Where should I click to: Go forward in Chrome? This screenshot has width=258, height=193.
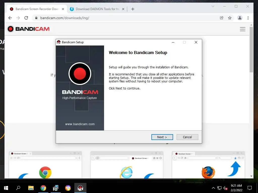[x=18, y=18]
